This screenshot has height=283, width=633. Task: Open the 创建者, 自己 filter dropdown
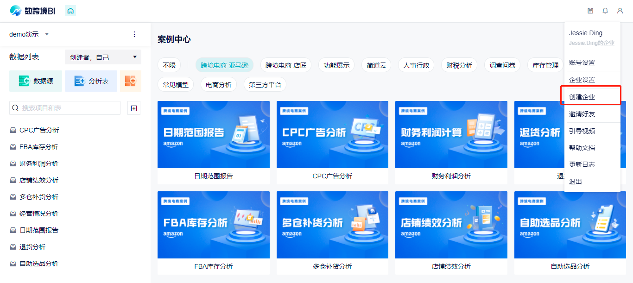103,57
